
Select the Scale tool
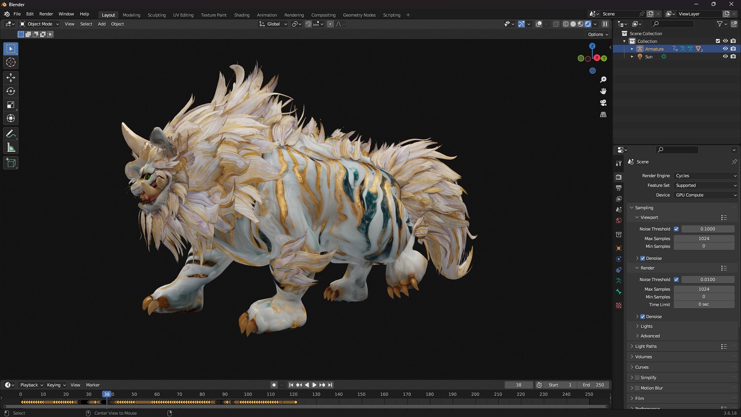11,105
